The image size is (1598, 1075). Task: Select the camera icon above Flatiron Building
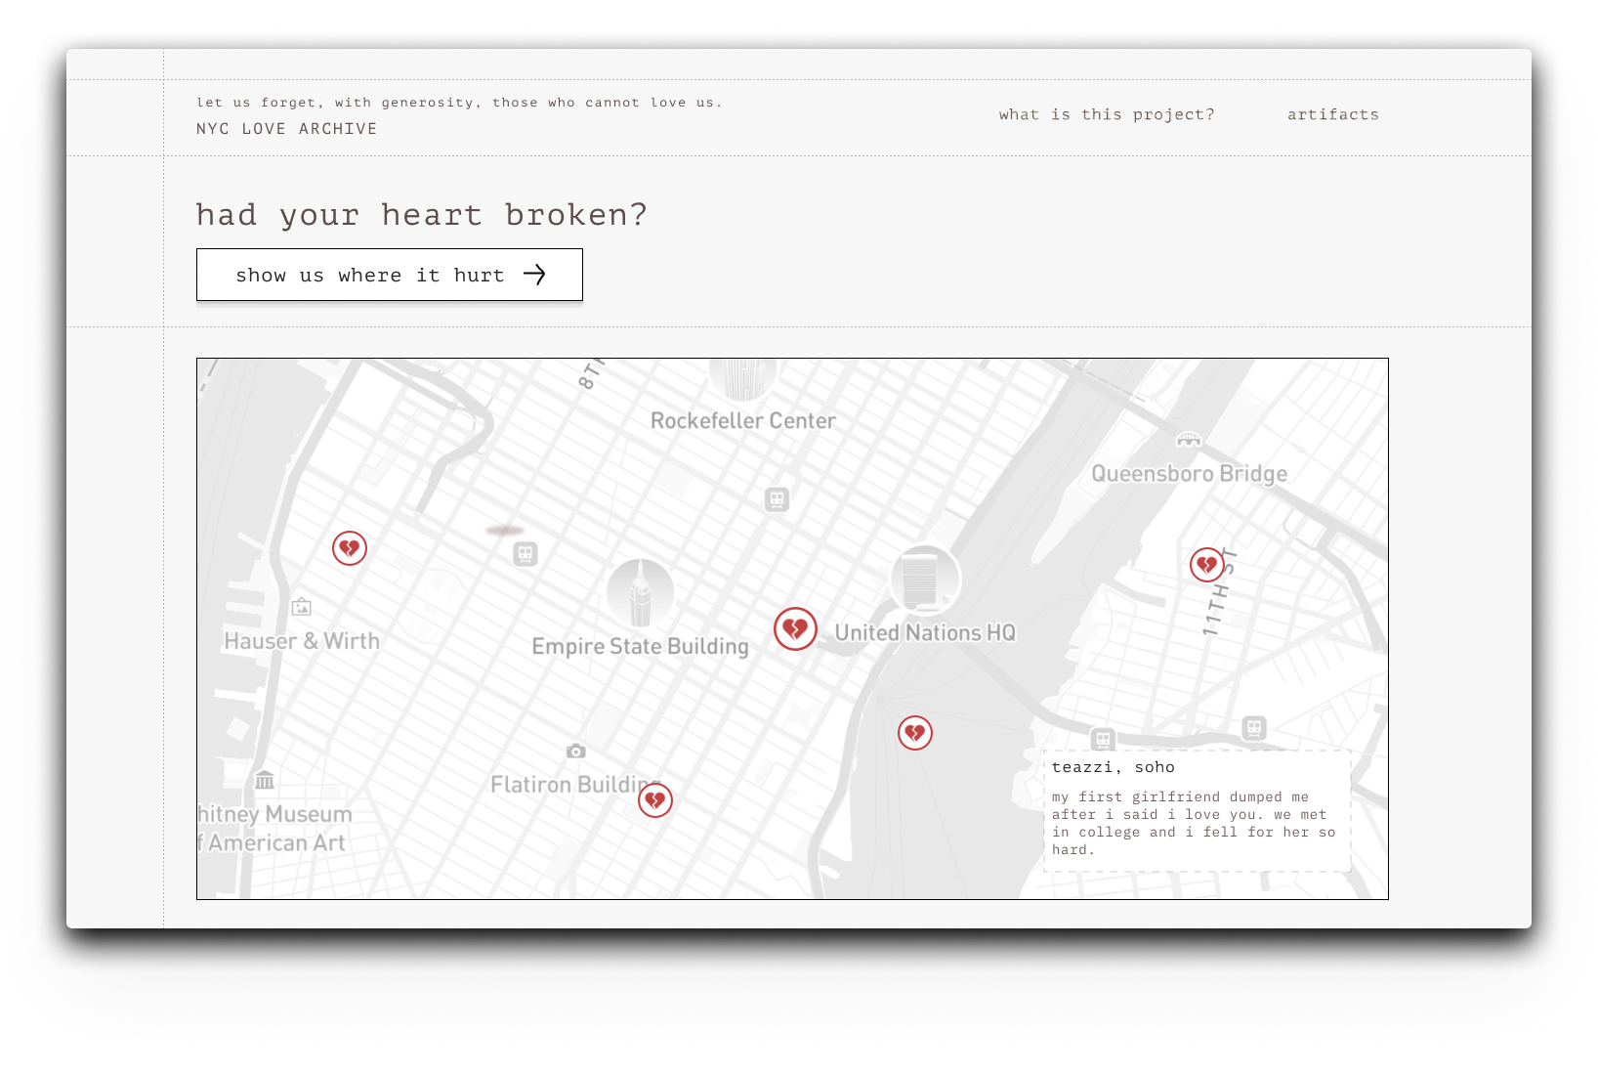(x=574, y=750)
